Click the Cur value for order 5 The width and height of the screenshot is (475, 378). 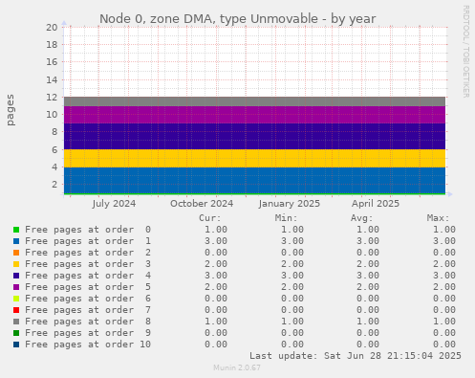click(x=216, y=287)
